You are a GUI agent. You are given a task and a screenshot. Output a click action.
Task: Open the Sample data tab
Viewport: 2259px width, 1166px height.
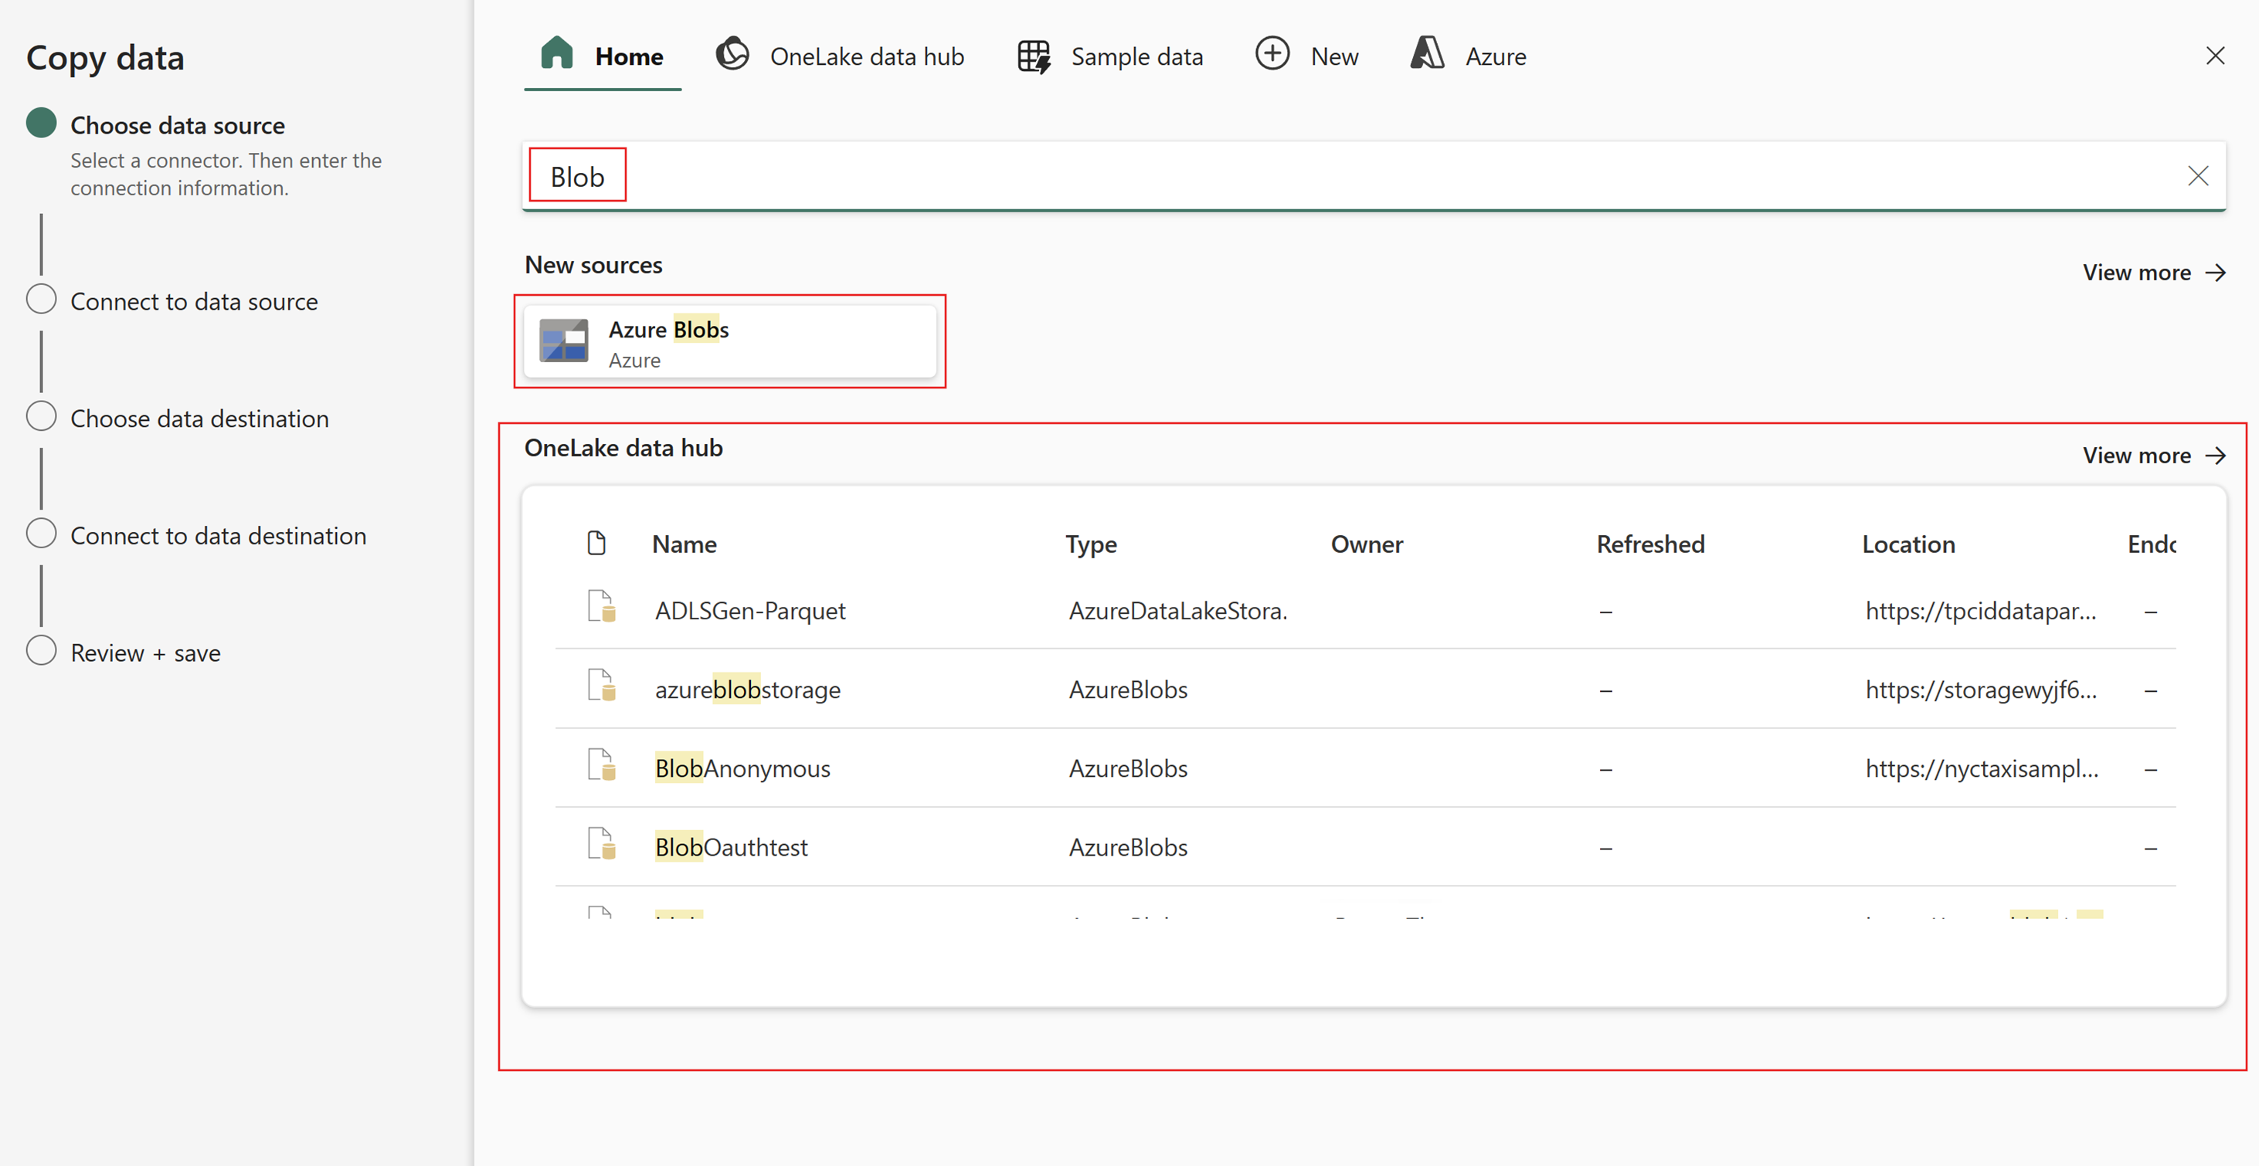coord(1109,56)
